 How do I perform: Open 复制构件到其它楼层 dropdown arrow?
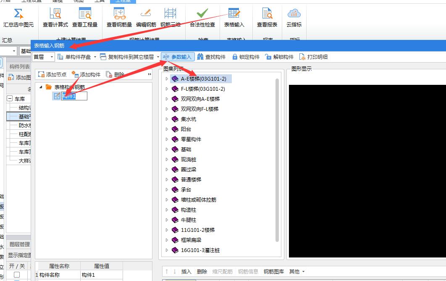click(x=158, y=57)
